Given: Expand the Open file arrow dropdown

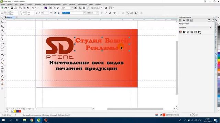Looking at the screenshot, I should [x=8, y=8].
